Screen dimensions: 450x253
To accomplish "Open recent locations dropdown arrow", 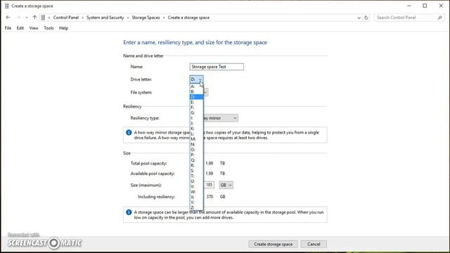I will point(27,18).
